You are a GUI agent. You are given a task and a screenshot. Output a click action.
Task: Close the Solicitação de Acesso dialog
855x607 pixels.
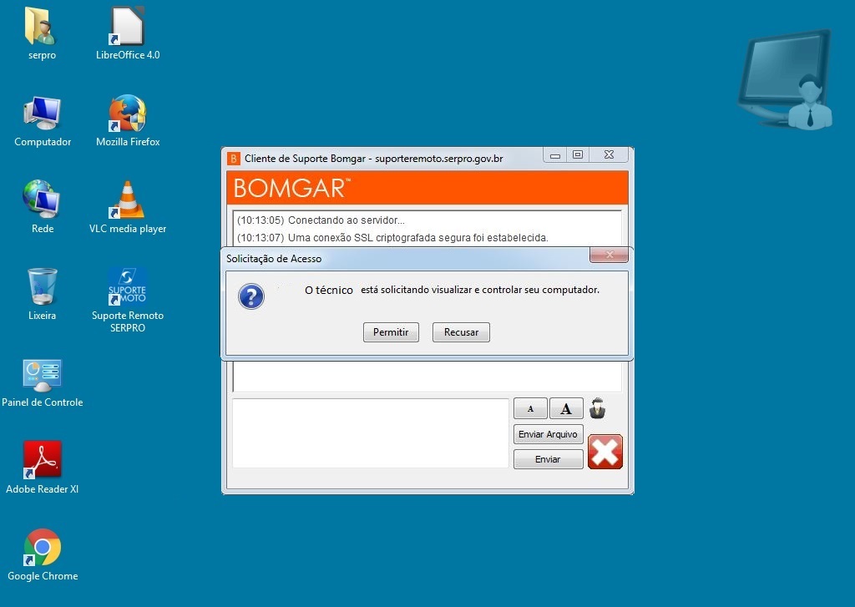point(609,255)
